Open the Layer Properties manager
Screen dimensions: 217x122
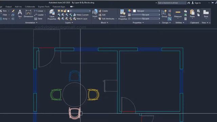click(x=52, y=15)
